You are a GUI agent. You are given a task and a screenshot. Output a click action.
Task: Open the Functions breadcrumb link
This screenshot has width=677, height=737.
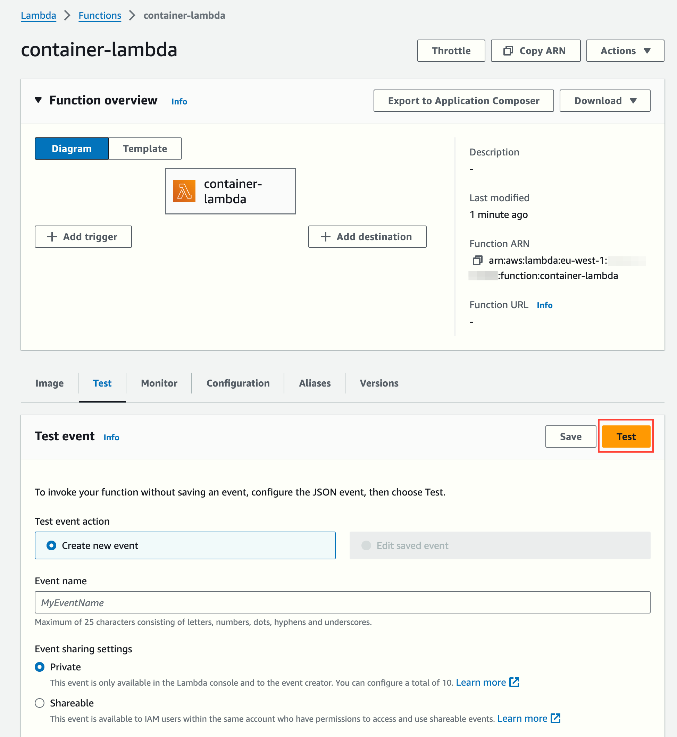pos(100,15)
